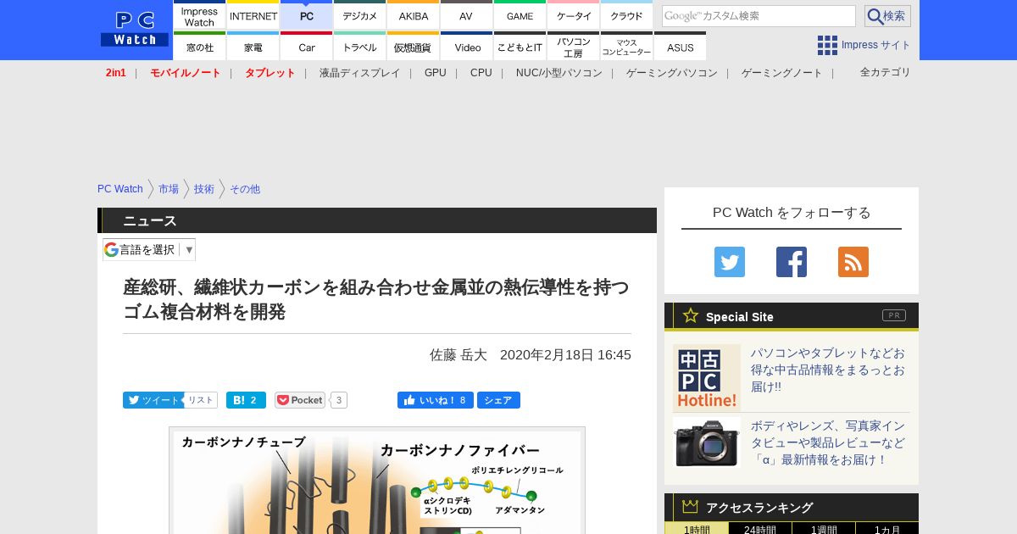
Task: Save the article to Pocket
Action: tap(300, 400)
